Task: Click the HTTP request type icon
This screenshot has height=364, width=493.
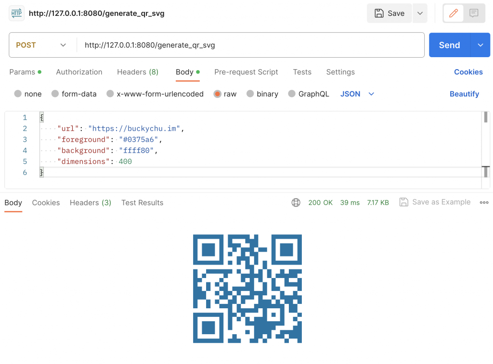Action: [17, 13]
